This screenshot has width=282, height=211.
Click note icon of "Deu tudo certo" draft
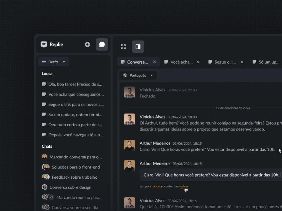44,125
